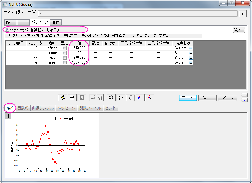252x183 pixels.
Task: Click the 意味 column header
Action: tap(52, 43)
